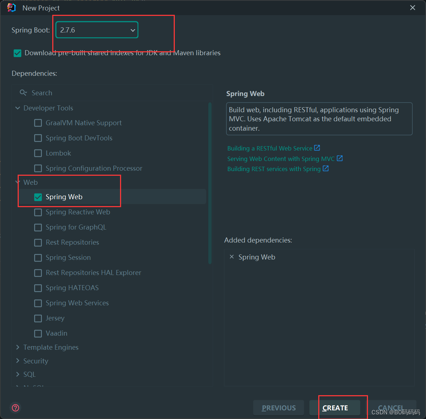The image size is (426, 419).
Task: Click the search magnifier icon
Action: [x=23, y=93]
